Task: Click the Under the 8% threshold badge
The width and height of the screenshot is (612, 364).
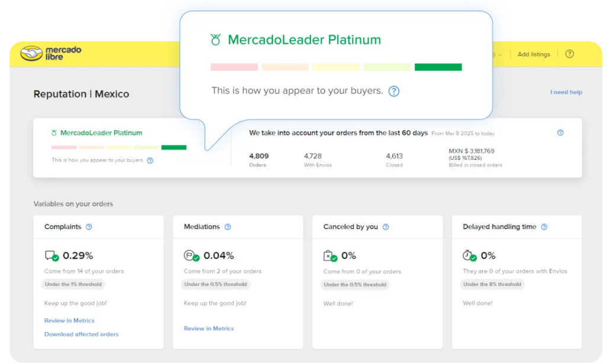Action: click(492, 284)
